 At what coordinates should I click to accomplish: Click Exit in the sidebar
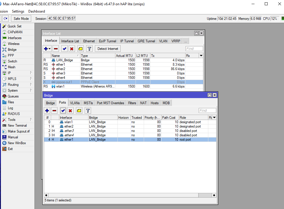tap(10, 149)
